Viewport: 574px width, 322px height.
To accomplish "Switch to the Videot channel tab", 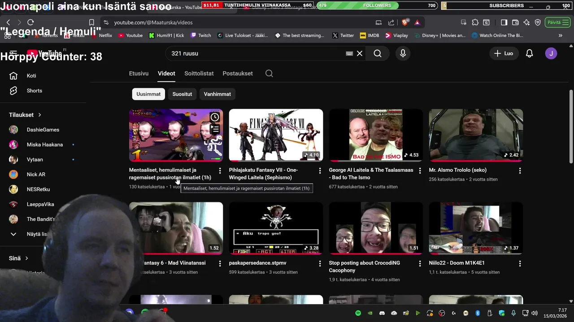I will pyautogui.click(x=166, y=73).
